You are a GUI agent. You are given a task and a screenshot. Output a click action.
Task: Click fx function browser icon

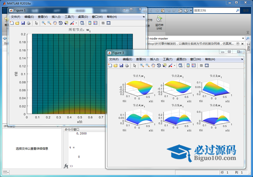click(66, 166)
